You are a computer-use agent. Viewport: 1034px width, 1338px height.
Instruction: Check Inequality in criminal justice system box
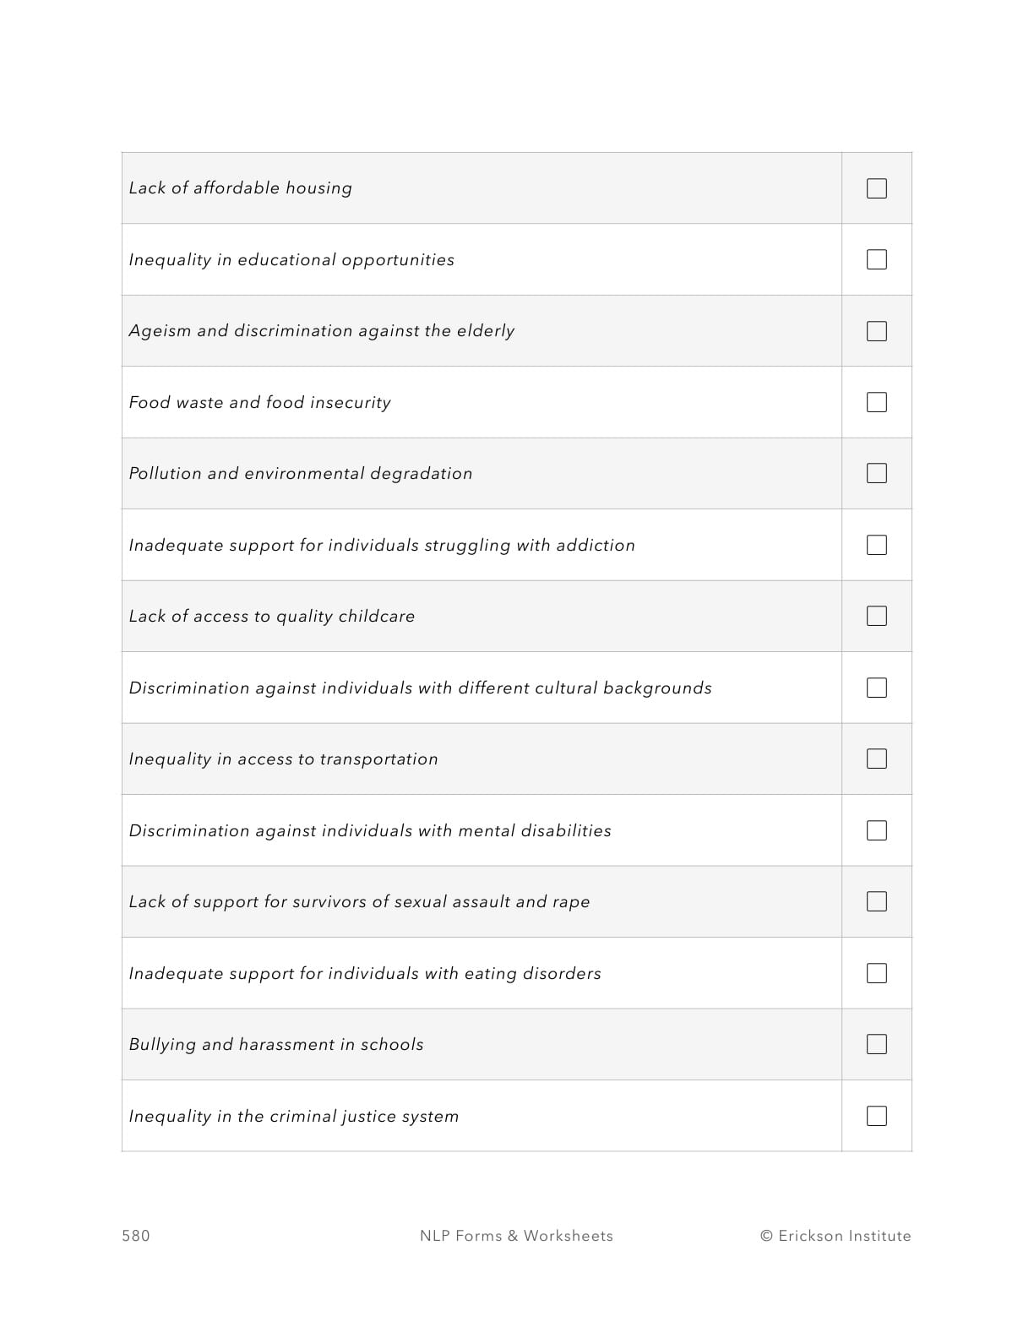pyautogui.click(x=876, y=1116)
